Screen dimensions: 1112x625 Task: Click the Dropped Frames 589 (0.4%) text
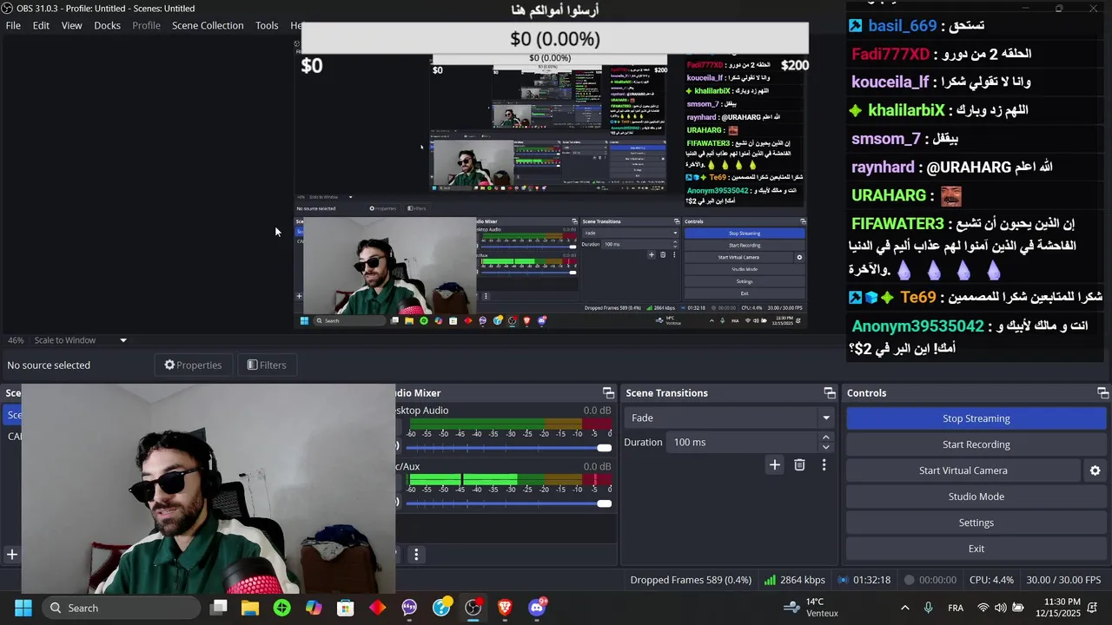pos(691,580)
